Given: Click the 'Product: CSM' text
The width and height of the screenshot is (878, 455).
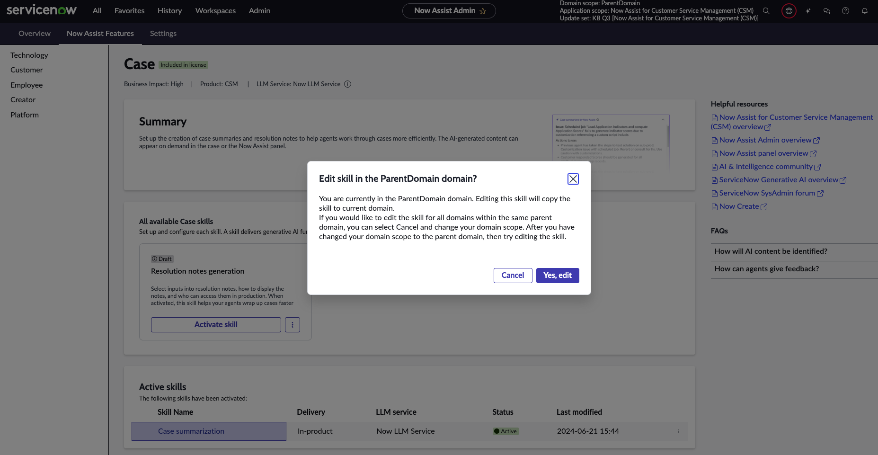Looking at the screenshot, I should [x=219, y=84].
